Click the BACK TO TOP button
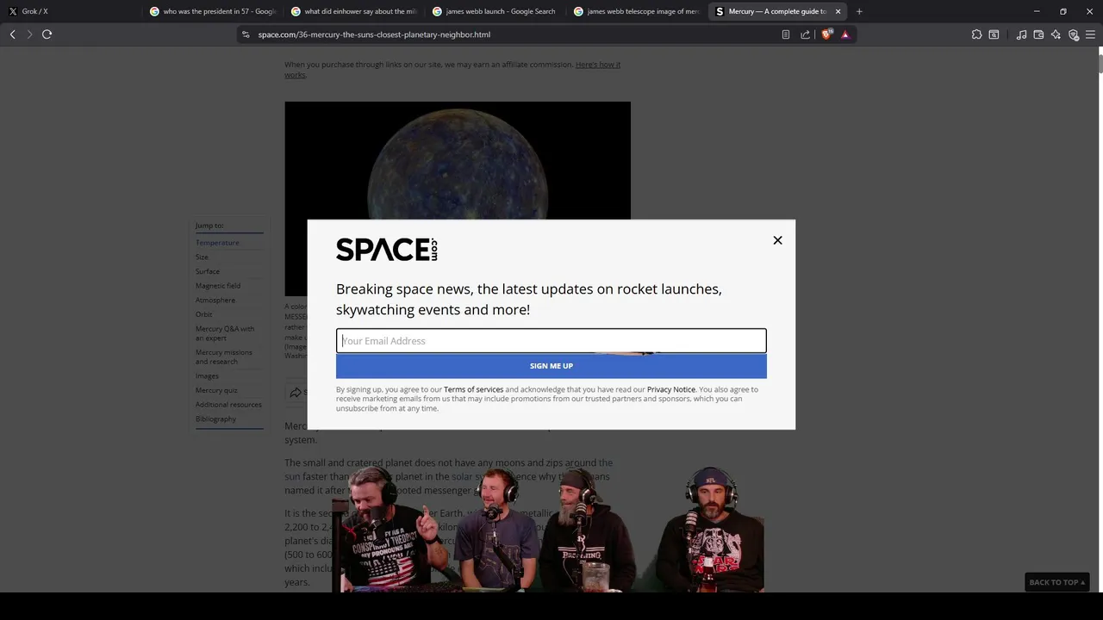This screenshot has height=620, width=1103. [x=1056, y=582]
